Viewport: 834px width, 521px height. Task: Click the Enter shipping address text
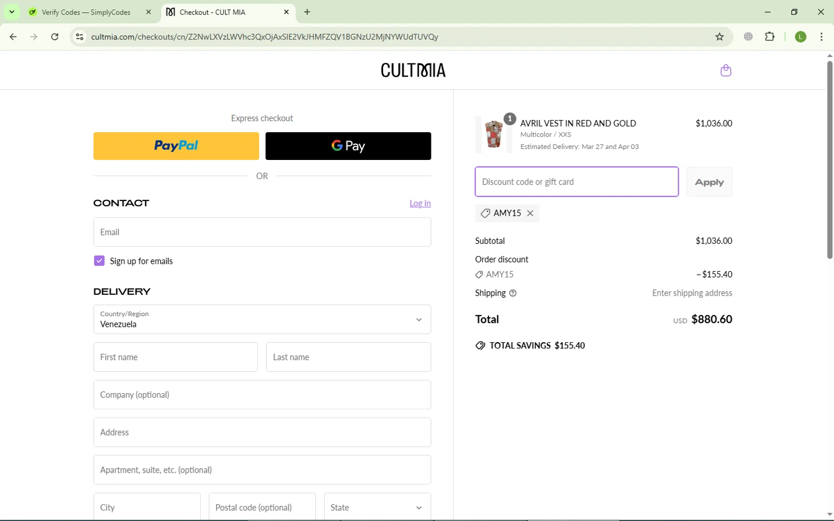[x=692, y=293]
